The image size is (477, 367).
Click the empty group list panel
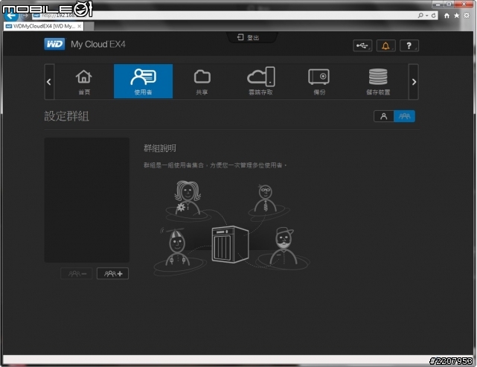tap(87, 200)
